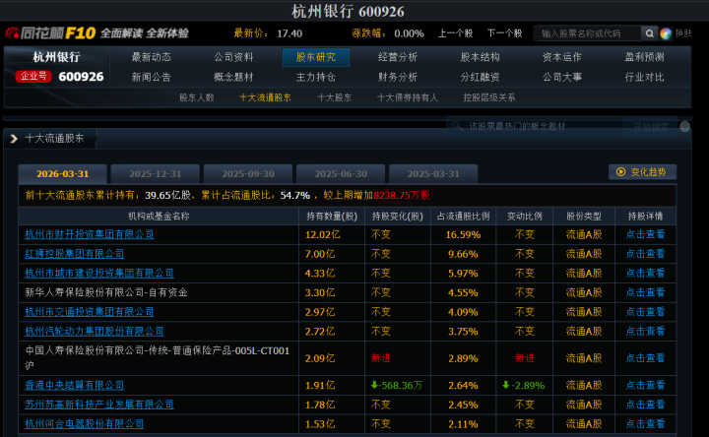Click the 持有数量(股) column header

[x=332, y=217]
